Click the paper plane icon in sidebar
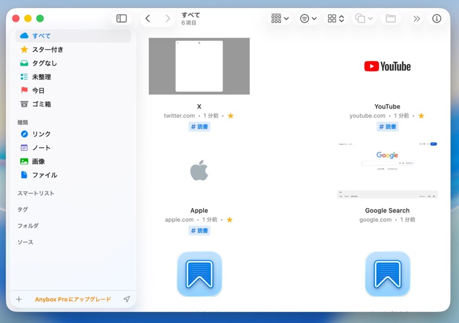This screenshot has width=459, height=323. 127,299
